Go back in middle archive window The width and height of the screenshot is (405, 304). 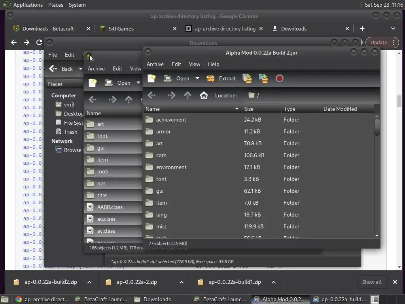pos(93,99)
